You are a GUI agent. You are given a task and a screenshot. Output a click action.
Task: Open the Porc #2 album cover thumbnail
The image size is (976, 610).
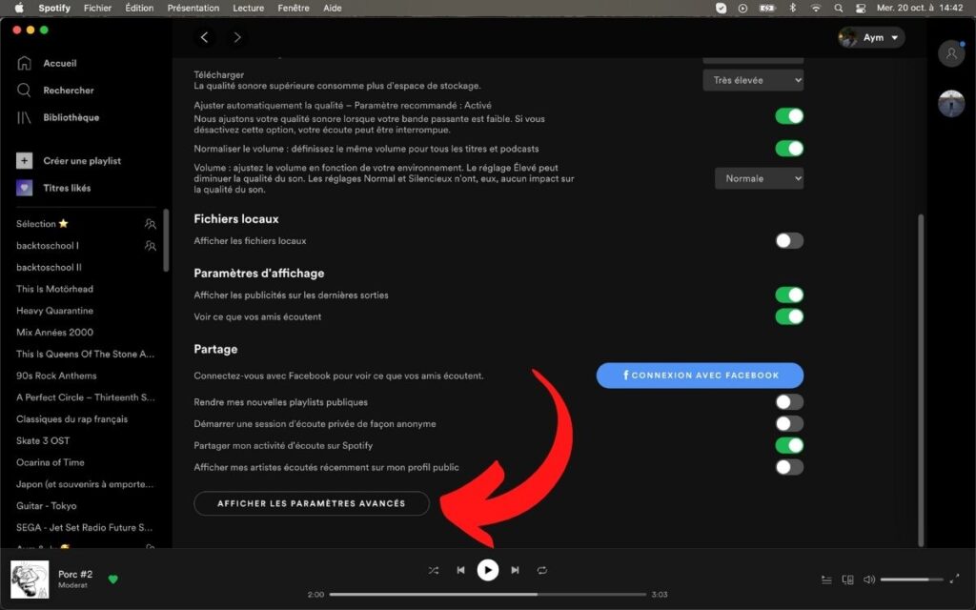[30, 579]
